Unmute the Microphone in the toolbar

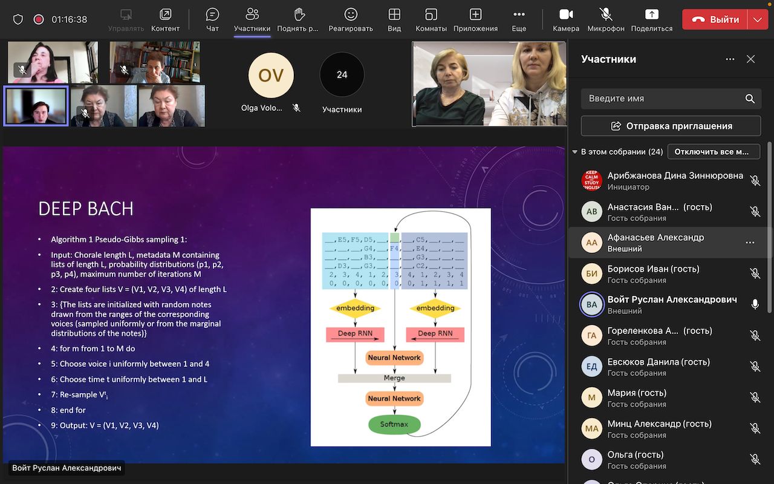[605, 15]
